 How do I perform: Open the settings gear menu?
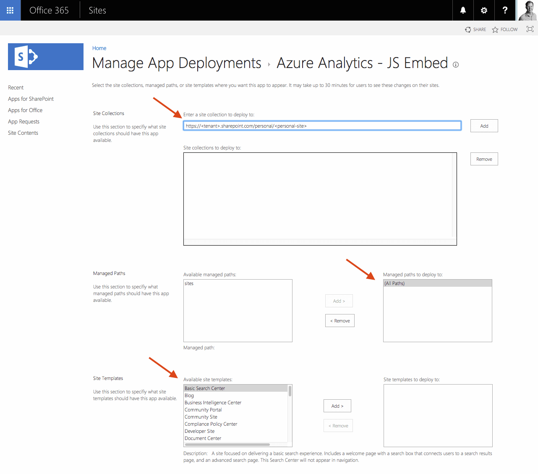click(x=484, y=10)
